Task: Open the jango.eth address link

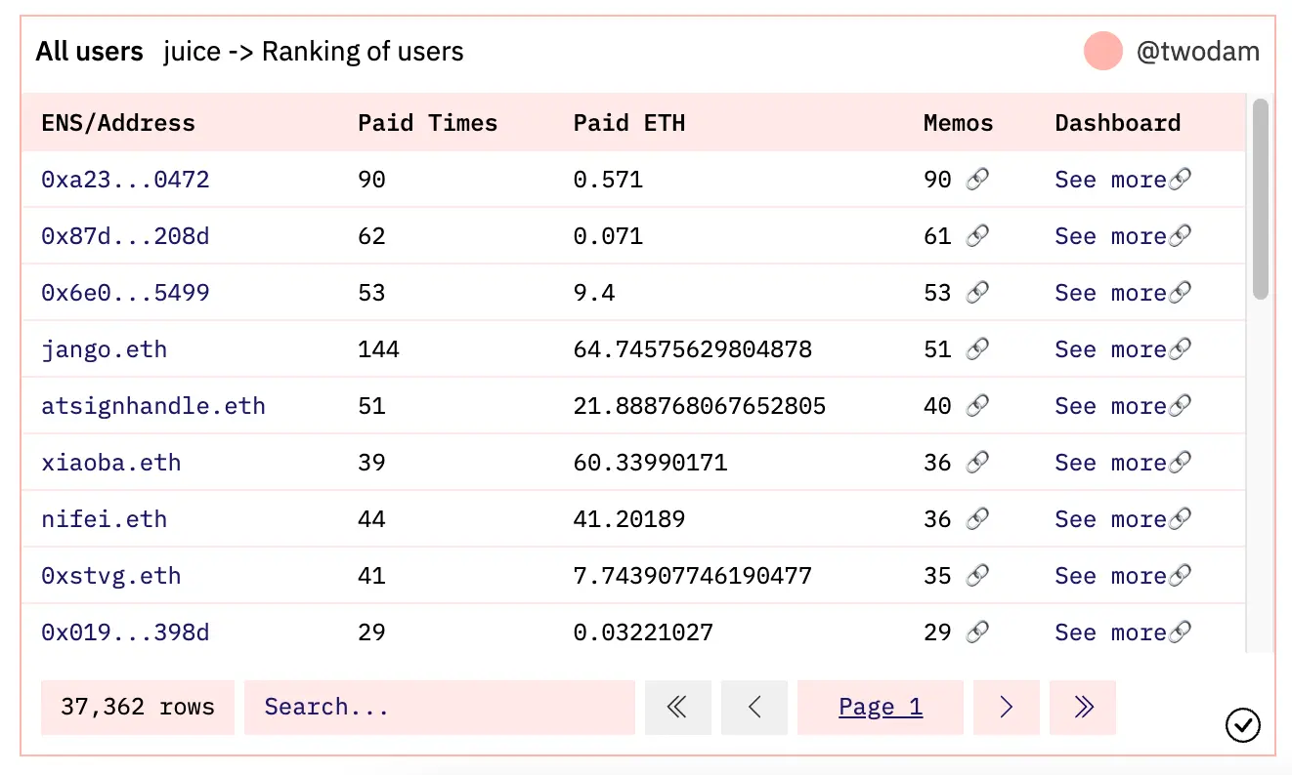Action: coord(104,349)
